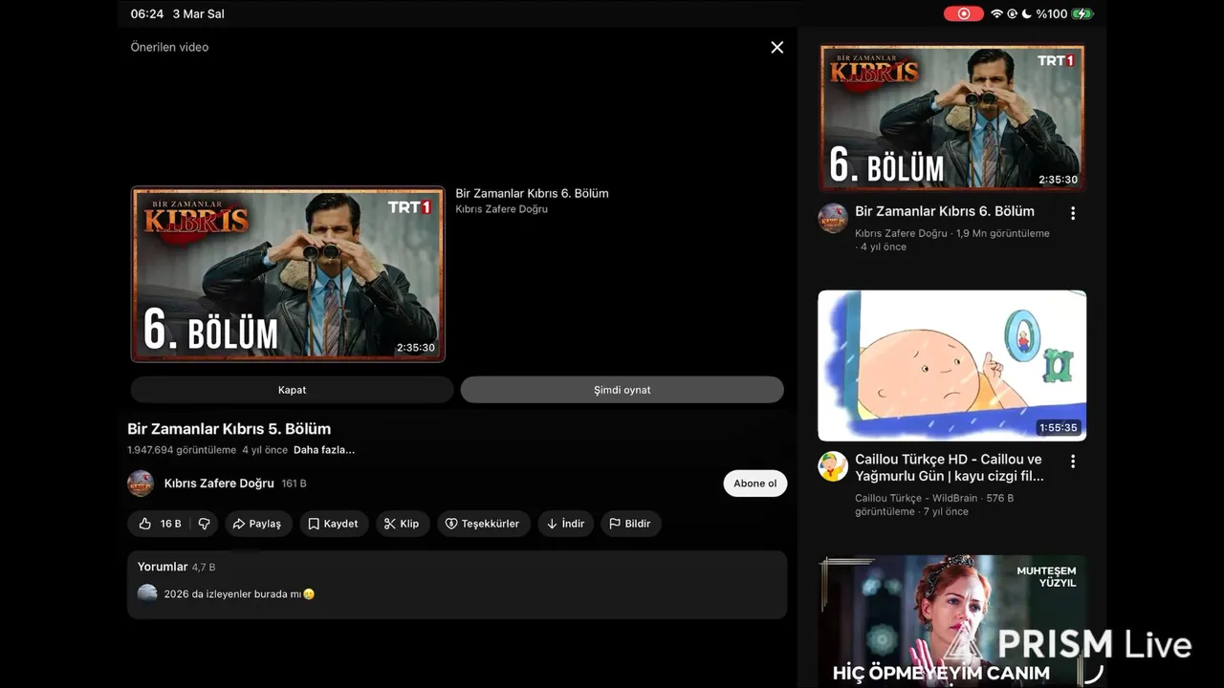This screenshot has height=688, width=1224.
Task: Select the Önerilen video label
Action: pos(169,47)
